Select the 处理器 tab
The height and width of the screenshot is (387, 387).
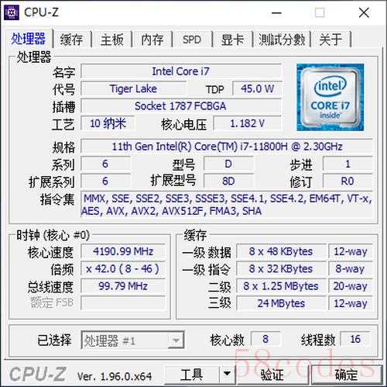coord(28,39)
